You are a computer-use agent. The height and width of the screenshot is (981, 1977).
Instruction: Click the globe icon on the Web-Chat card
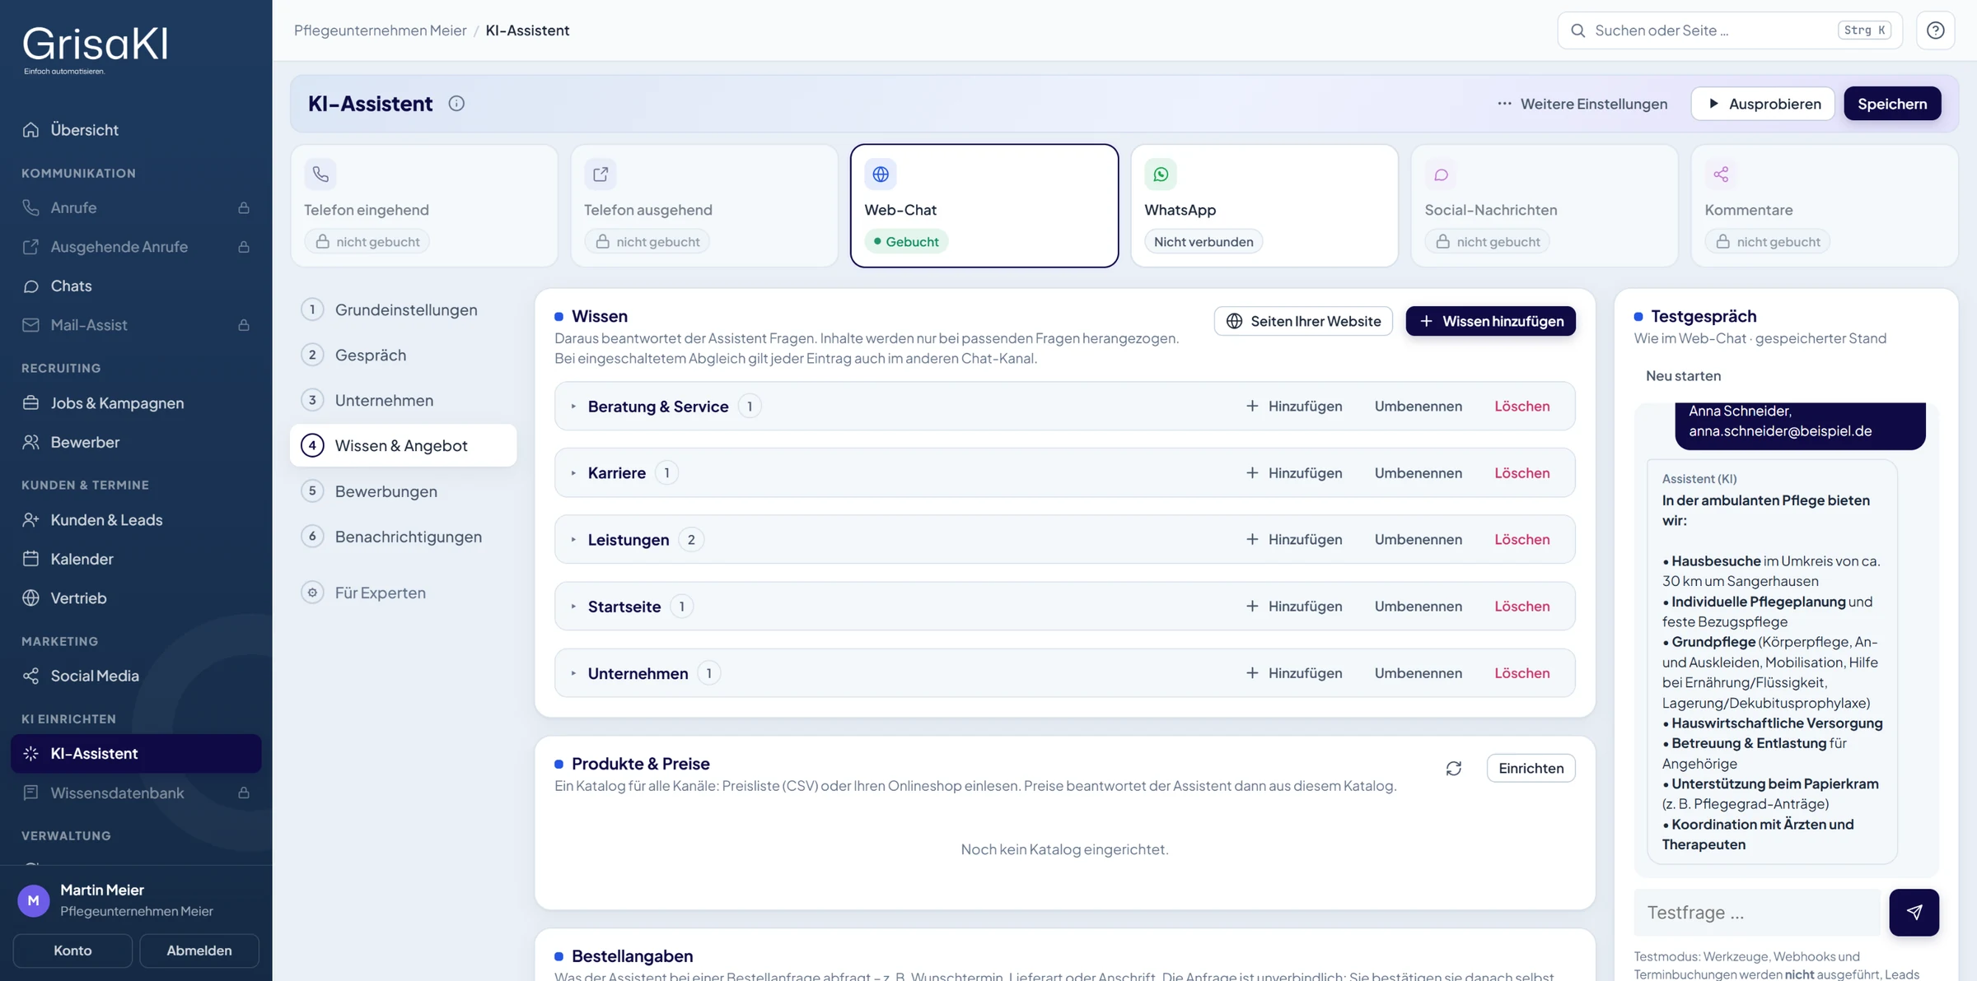pyautogui.click(x=881, y=174)
